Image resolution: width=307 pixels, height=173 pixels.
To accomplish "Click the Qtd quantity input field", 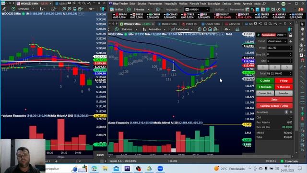I will click(280, 61).
